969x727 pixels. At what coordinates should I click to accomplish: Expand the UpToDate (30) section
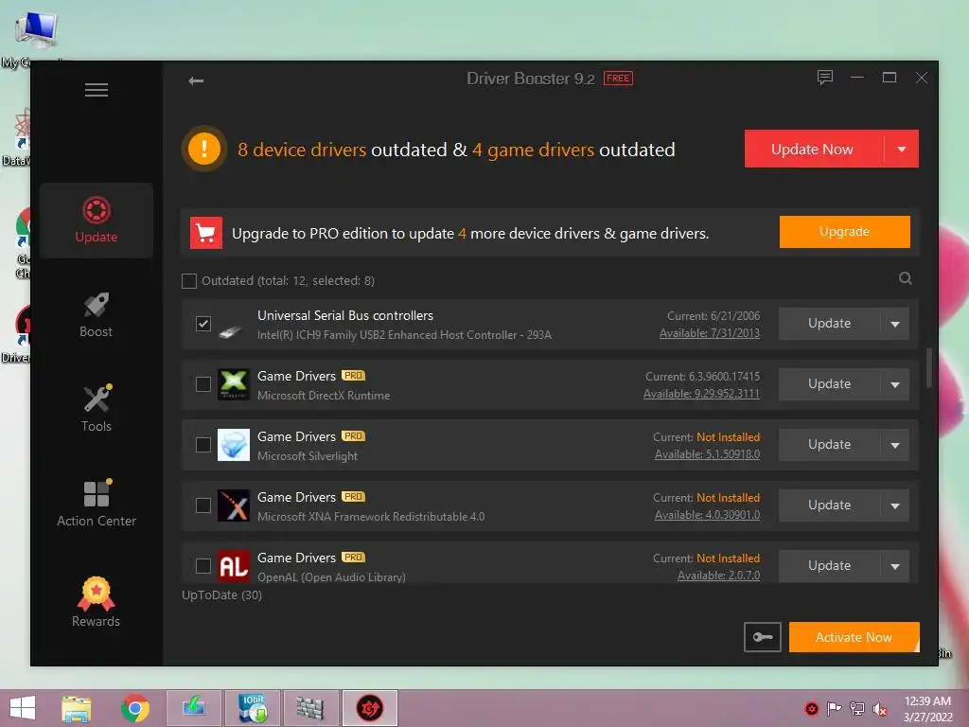pos(221,594)
